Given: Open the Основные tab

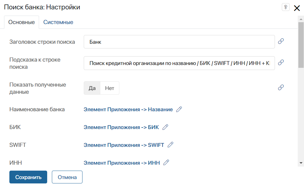Looking at the screenshot, I should (x=22, y=22).
